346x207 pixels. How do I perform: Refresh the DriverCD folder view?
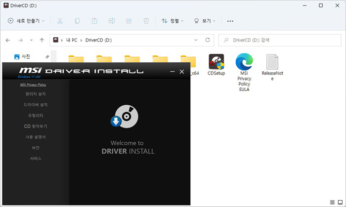[208, 40]
